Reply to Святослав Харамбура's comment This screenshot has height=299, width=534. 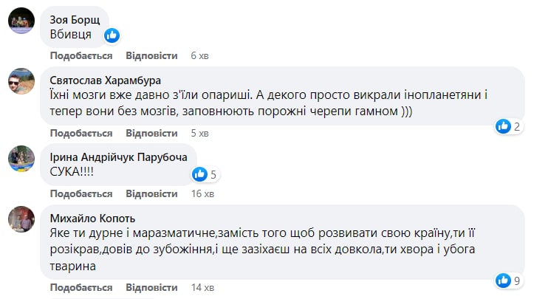[x=152, y=134]
